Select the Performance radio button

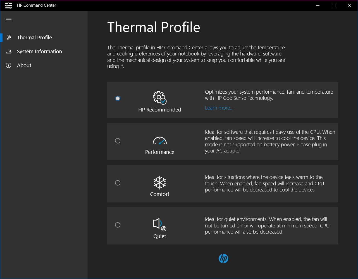[x=118, y=141]
